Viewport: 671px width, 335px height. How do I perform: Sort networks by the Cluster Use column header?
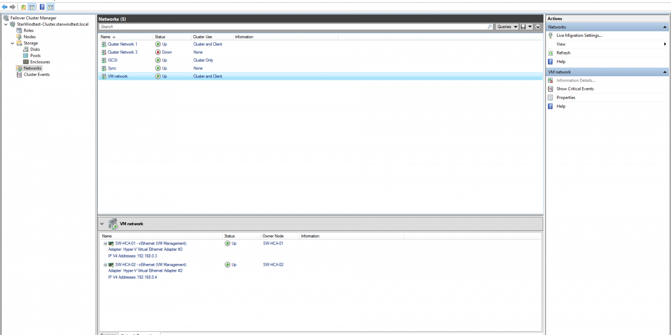(x=212, y=37)
